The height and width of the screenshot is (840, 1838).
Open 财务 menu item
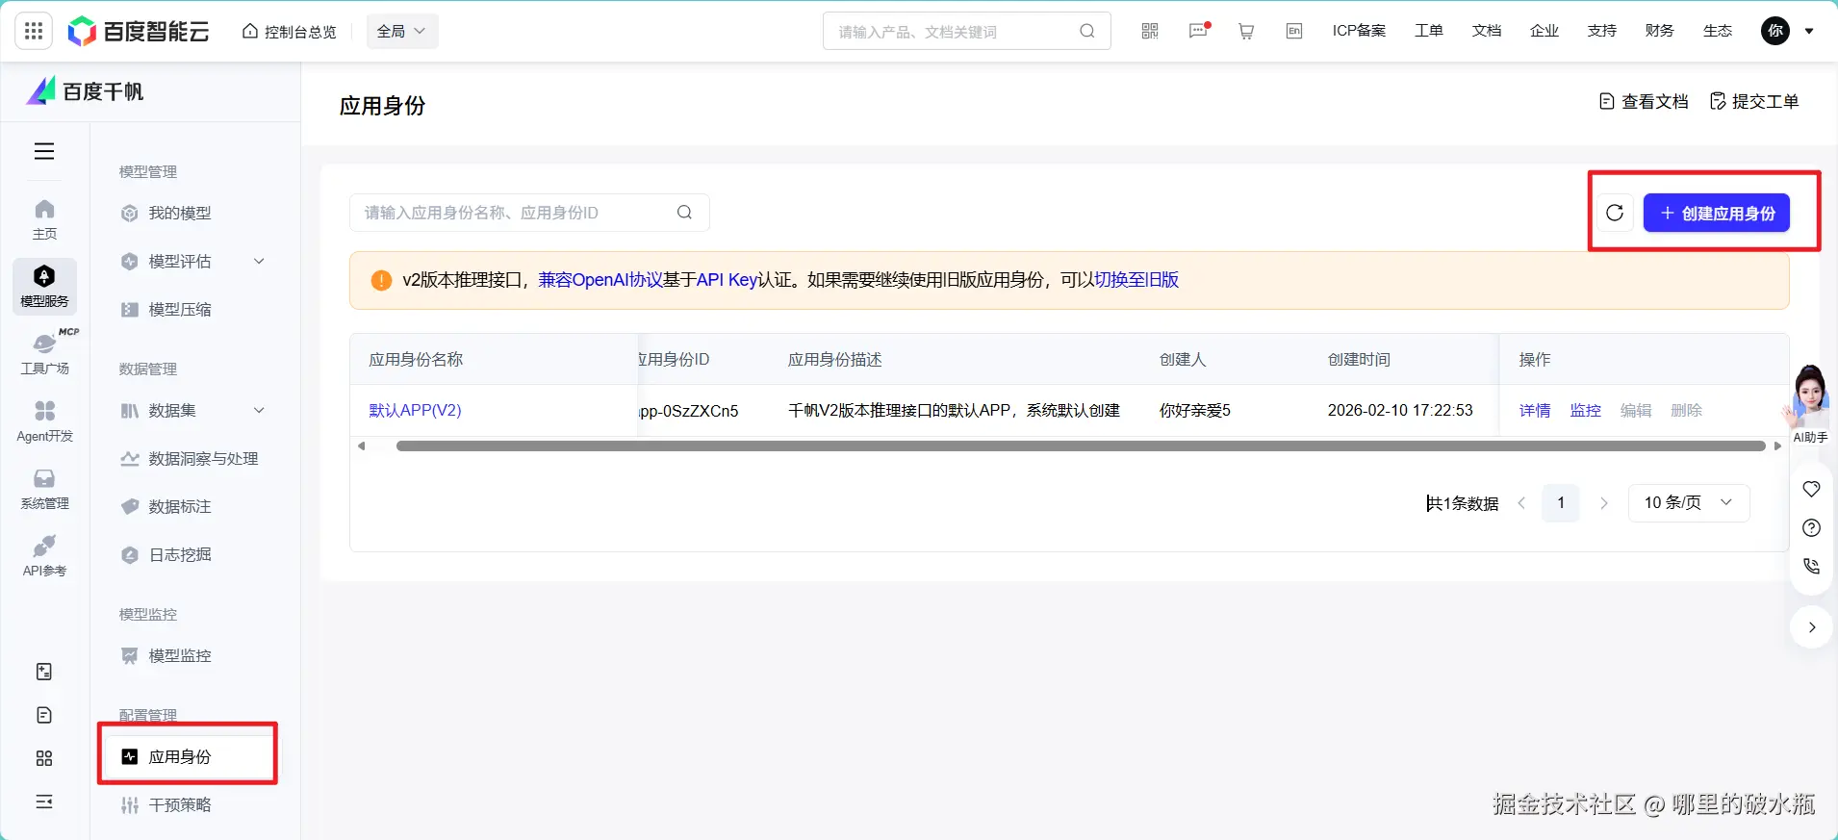point(1660,31)
